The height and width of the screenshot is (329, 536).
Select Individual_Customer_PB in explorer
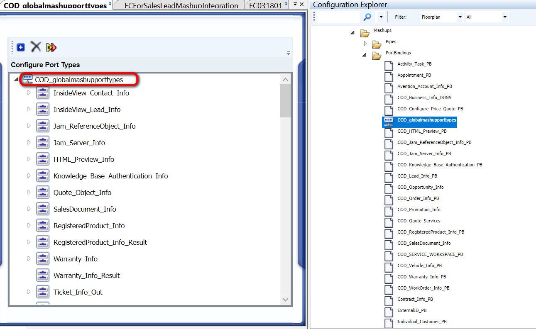(x=422, y=322)
